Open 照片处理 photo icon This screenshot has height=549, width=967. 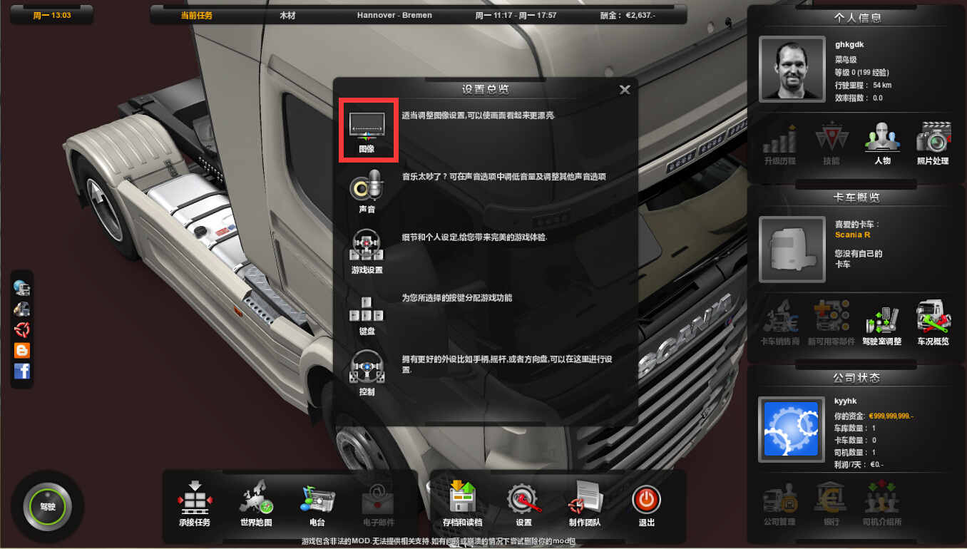[x=933, y=143]
